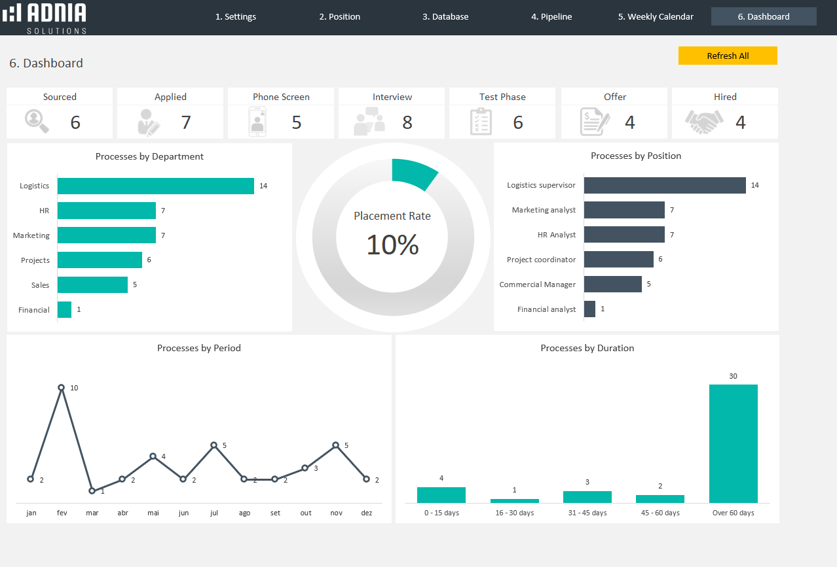Select the Logistics supervisor bar

coord(665,186)
